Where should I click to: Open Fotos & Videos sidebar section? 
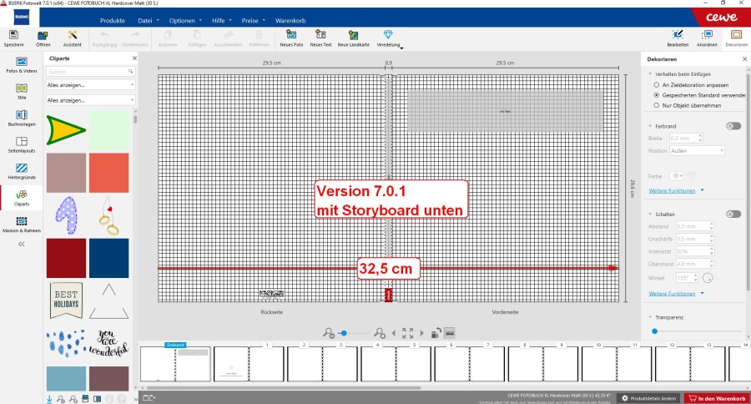pyautogui.click(x=22, y=65)
